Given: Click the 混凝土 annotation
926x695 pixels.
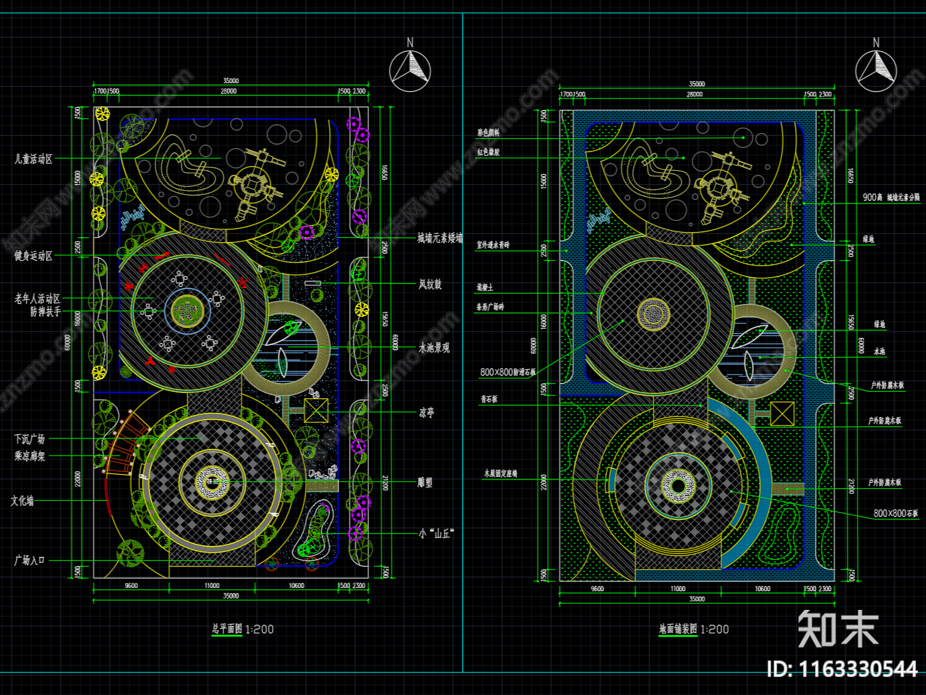Looking at the screenshot, I should 485,287.
